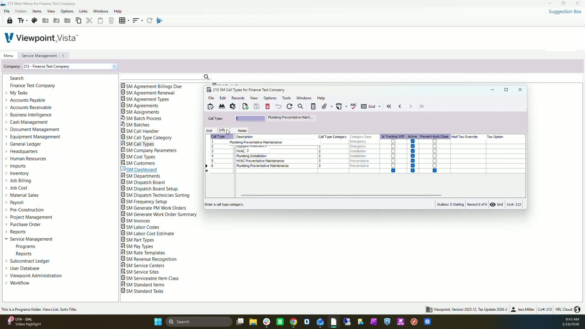Screen dimensions: 585x329
Task: Toggle Is Tracking WIP in the new blank row
Action: coord(393,170)
